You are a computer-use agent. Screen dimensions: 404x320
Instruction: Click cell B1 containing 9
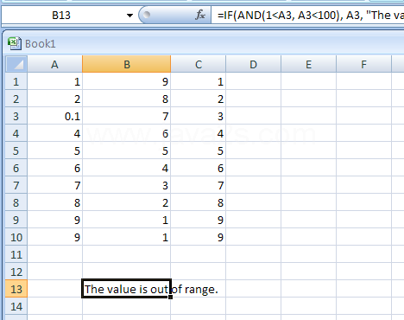[127, 81]
